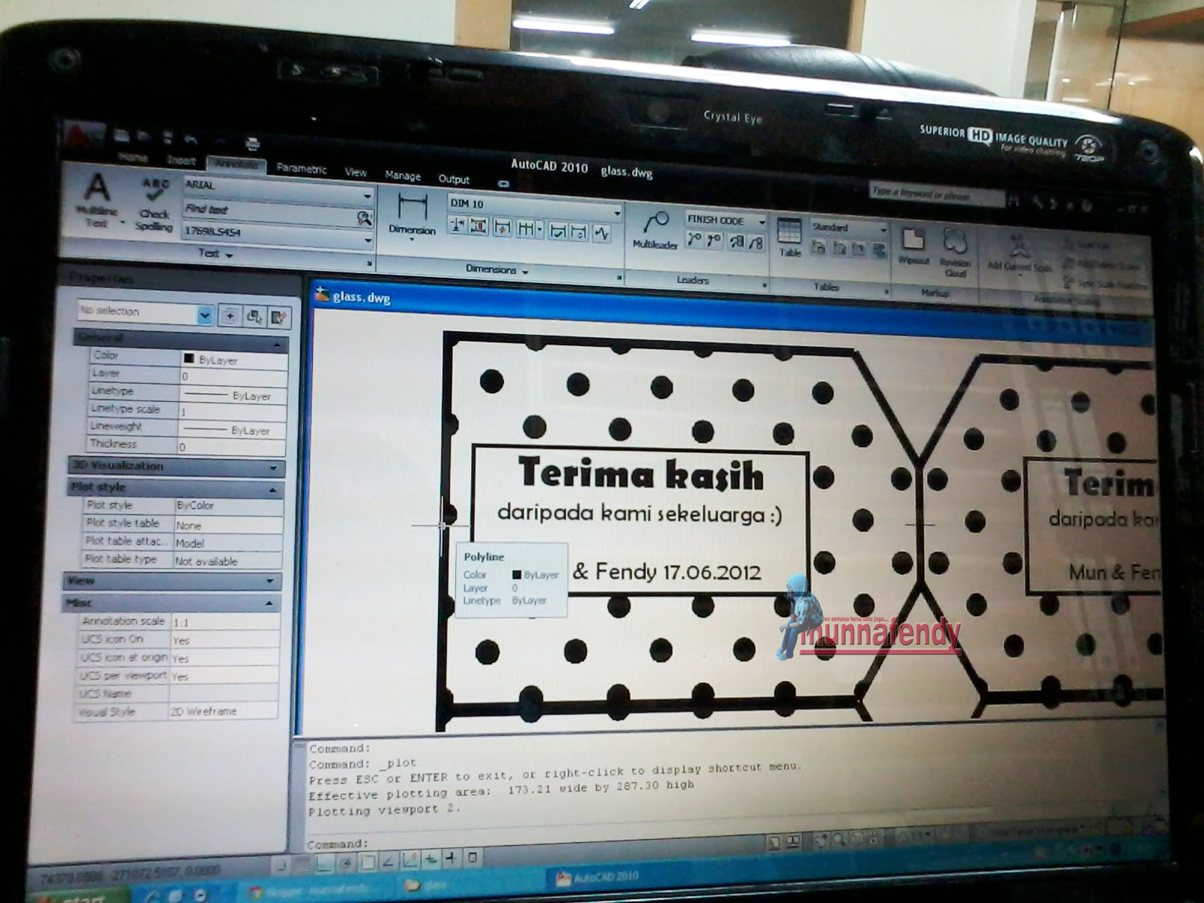
Task: Click Select Objects icon in Properties palette
Action: click(x=254, y=317)
